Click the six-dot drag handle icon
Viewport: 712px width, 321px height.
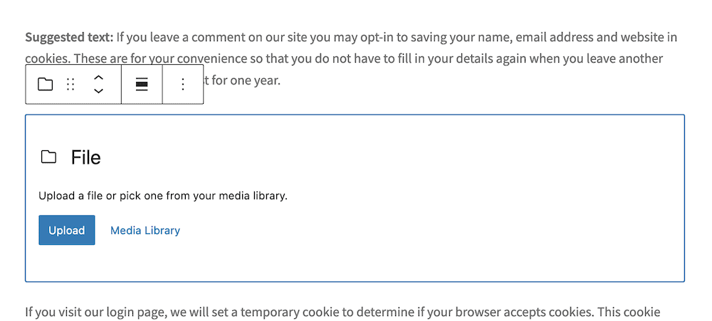pyautogui.click(x=70, y=85)
